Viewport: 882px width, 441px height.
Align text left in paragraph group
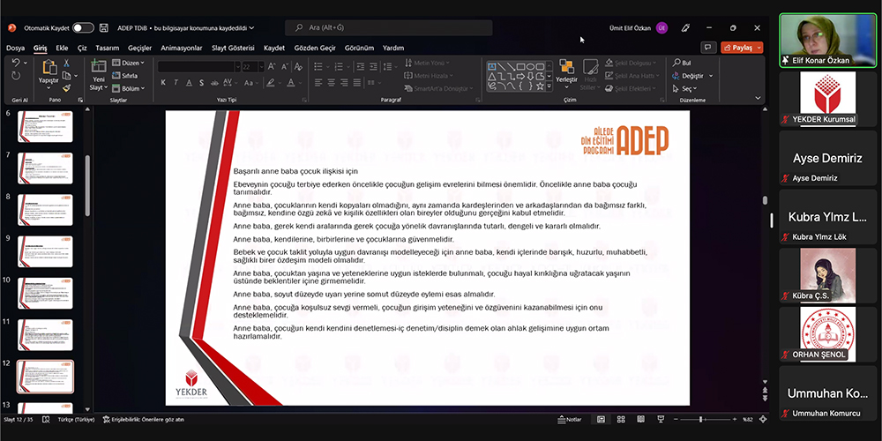tap(318, 82)
